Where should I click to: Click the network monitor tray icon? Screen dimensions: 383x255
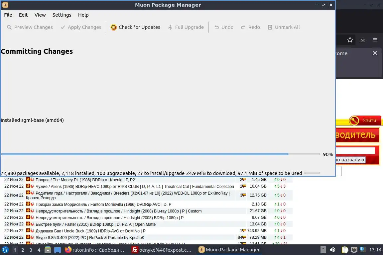(354, 250)
